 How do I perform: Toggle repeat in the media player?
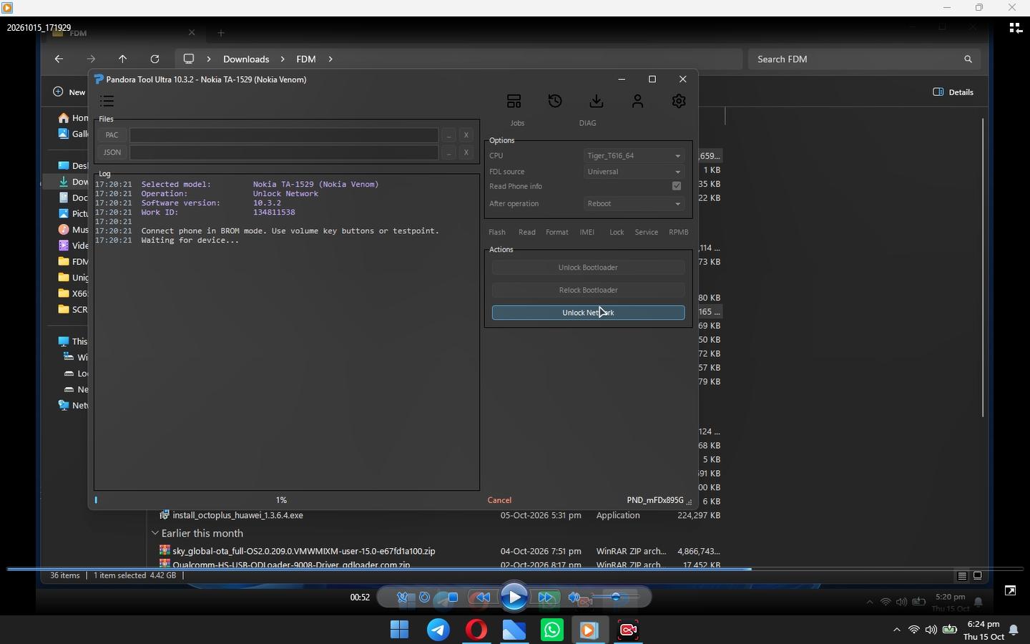click(425, 597)
